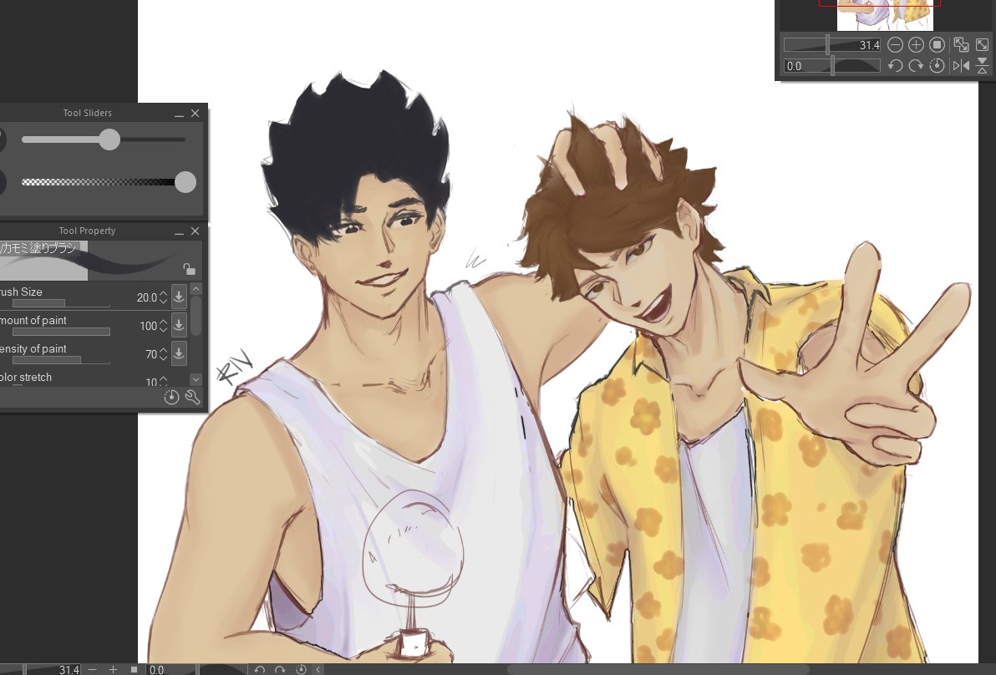Click the top slider in Tool Sliders
Viewport: 996px width, 675px height.
pyautogui.click(x=104, y=140)
